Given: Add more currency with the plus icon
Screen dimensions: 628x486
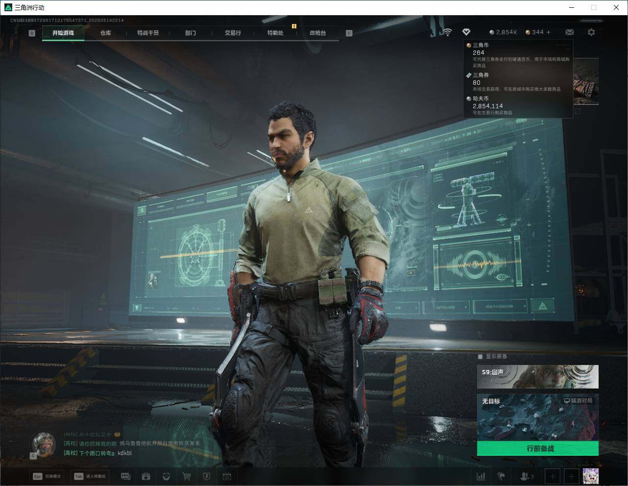Looking at the screenshot, I should pyautogui.click(x=549, y=32).
